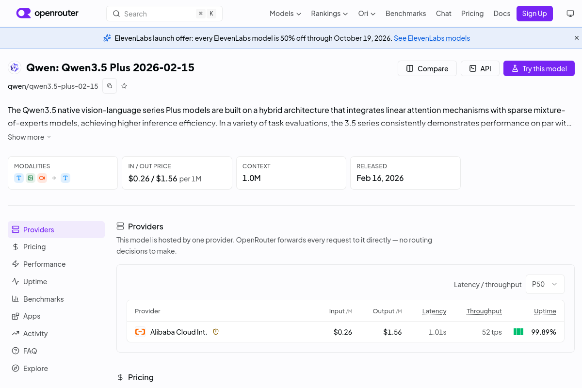Dismiss the ElevenLabs offer banner
This screenshot has height=388, width=582.
tap(577, 38)
